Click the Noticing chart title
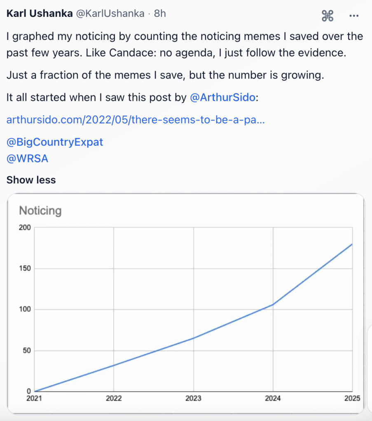 point(40,211)
